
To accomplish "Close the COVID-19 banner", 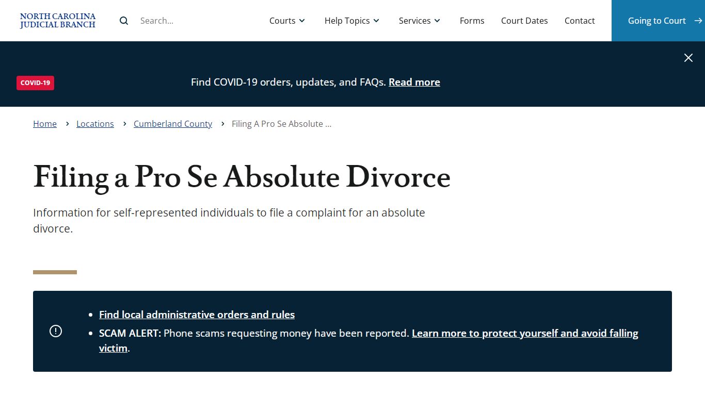I will click(688, 58).
